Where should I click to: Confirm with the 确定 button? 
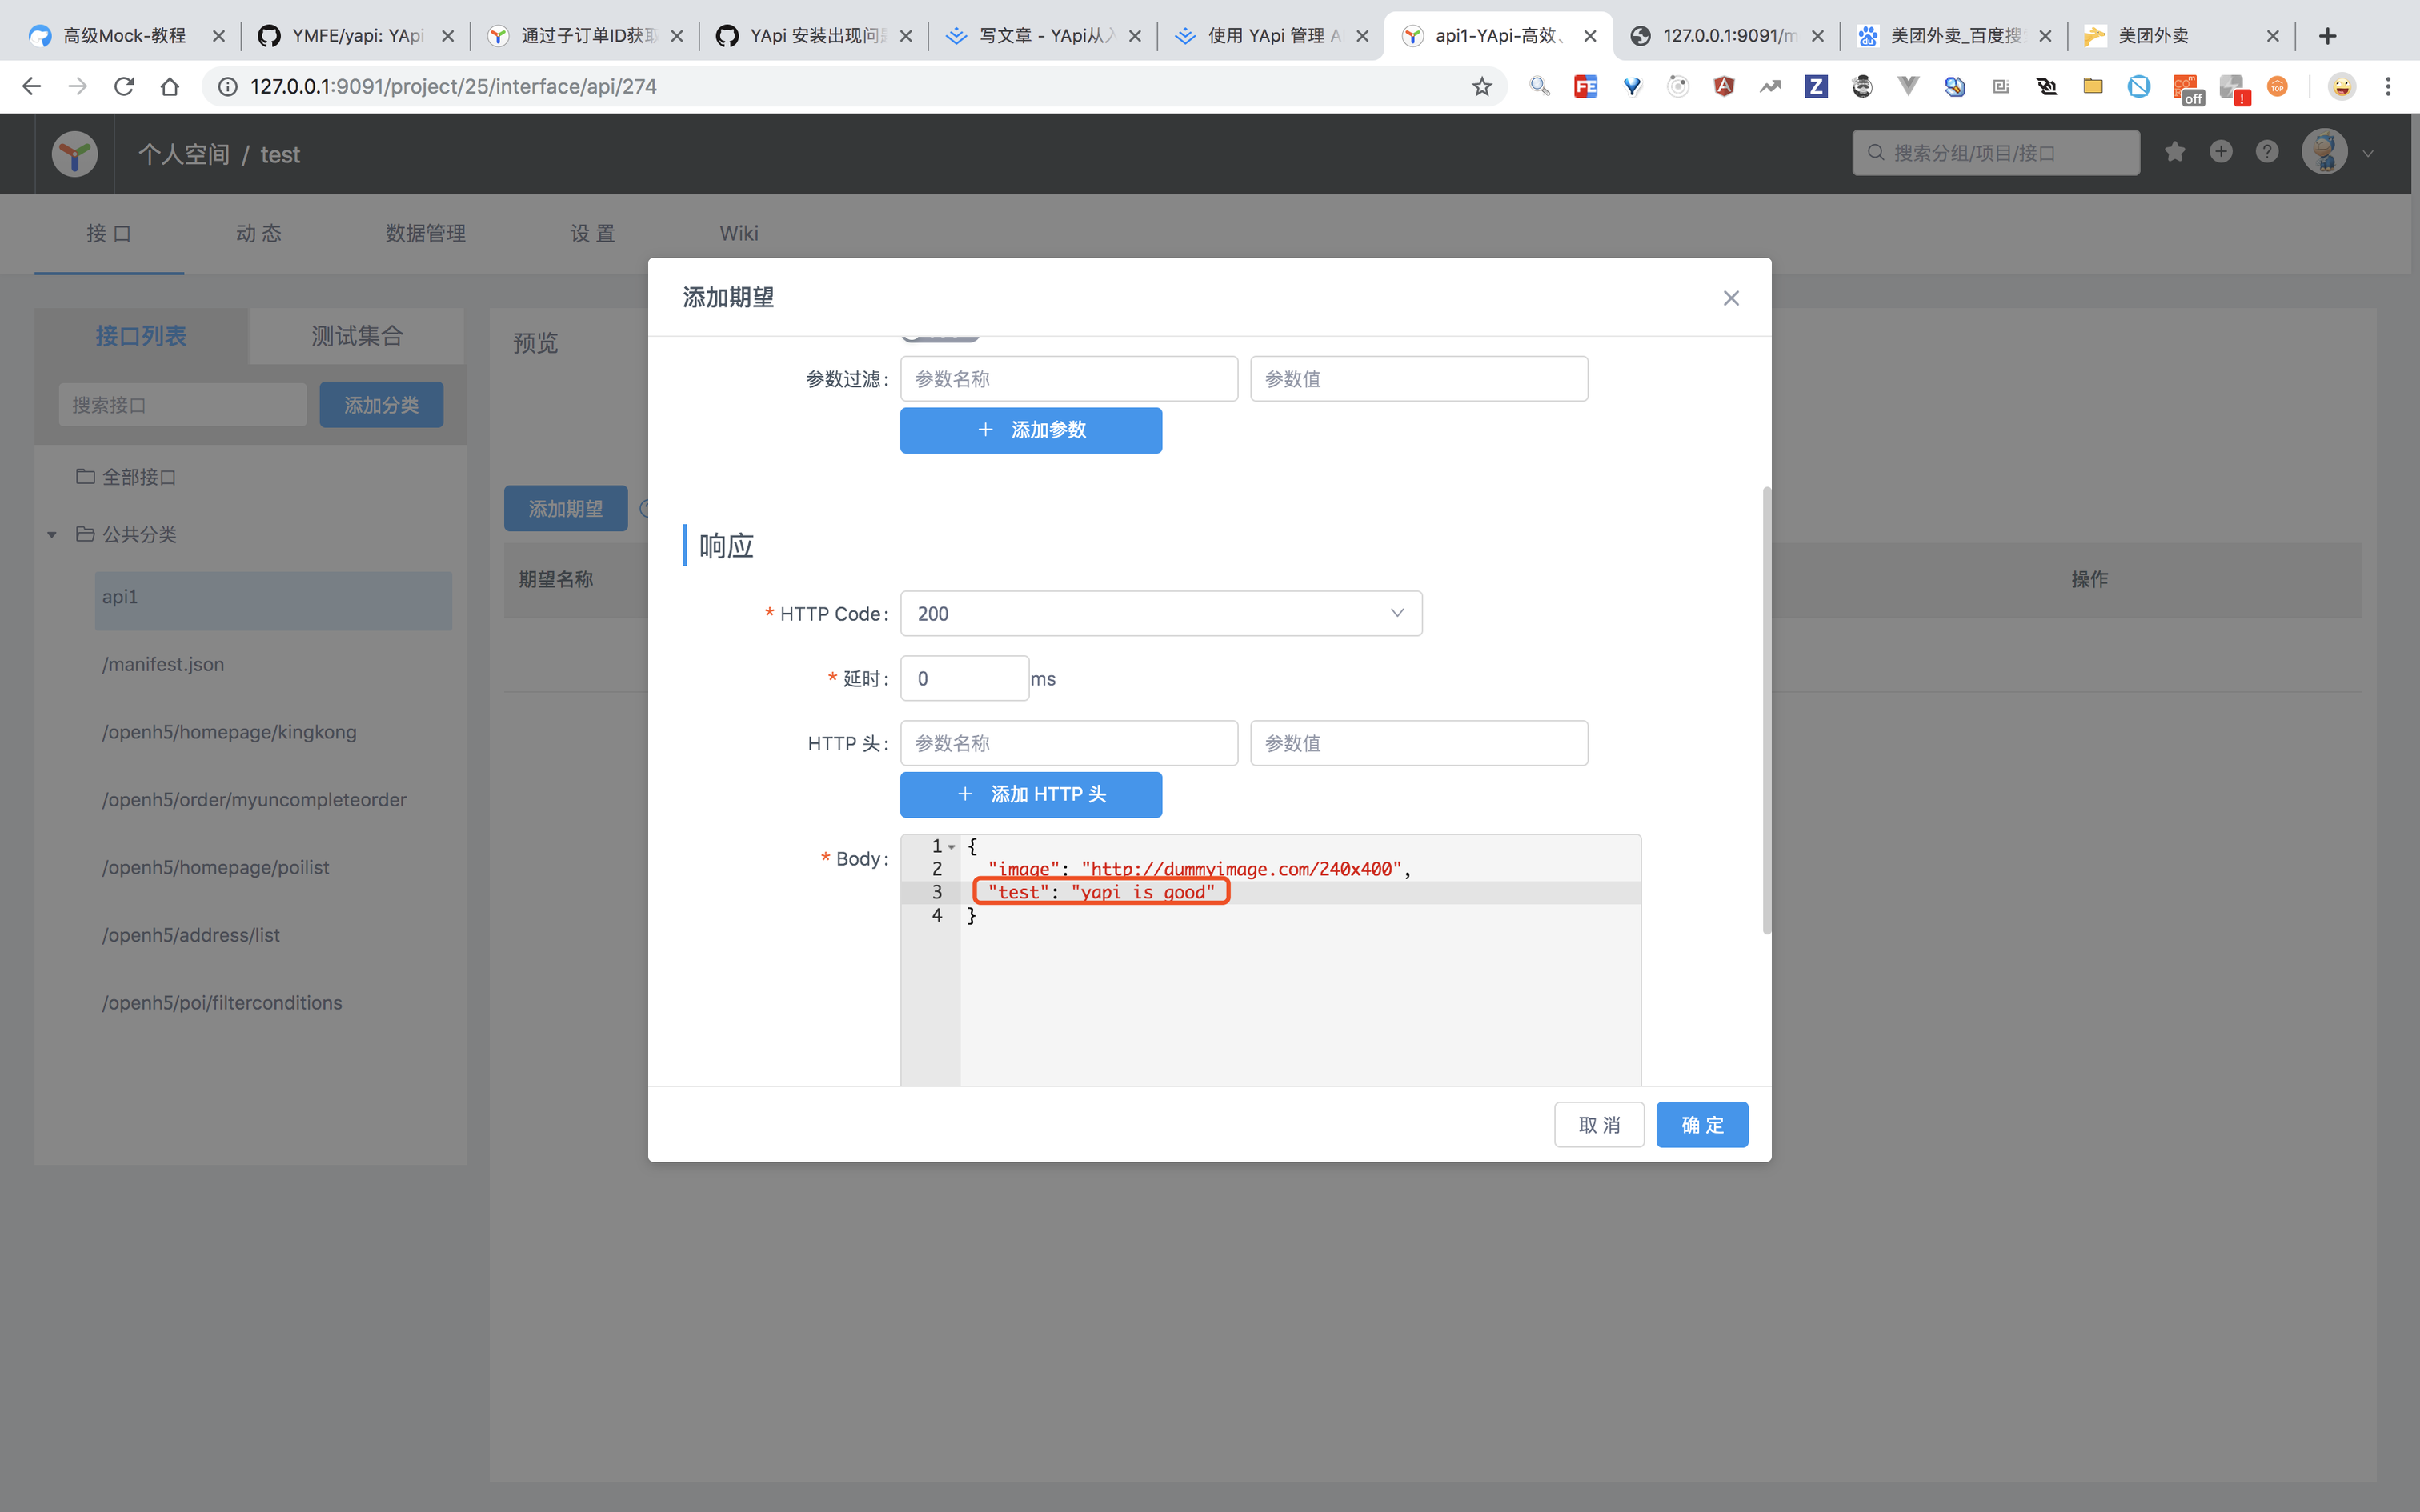(x=1702, y=1125)
